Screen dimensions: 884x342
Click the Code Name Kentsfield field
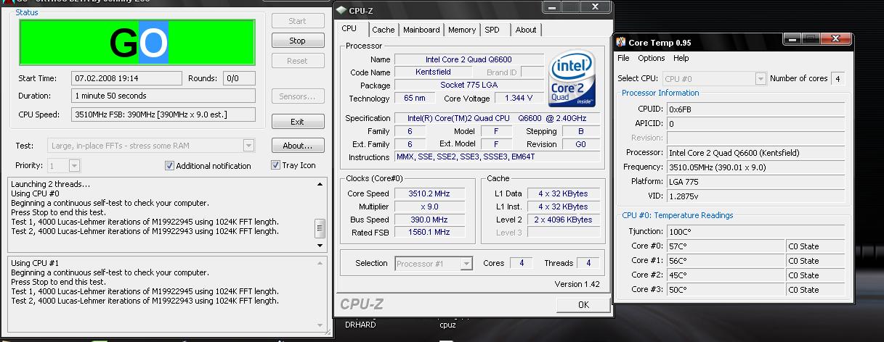(433, 72)
